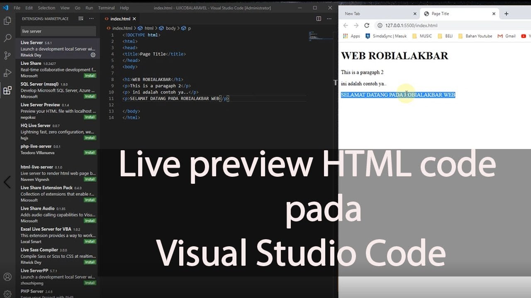Reload the page in Chrome
Screen dimensions: 531x298
click(367, 25)
